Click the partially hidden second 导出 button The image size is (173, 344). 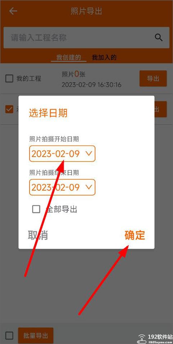pyautogui.click(x=160, y=109)
